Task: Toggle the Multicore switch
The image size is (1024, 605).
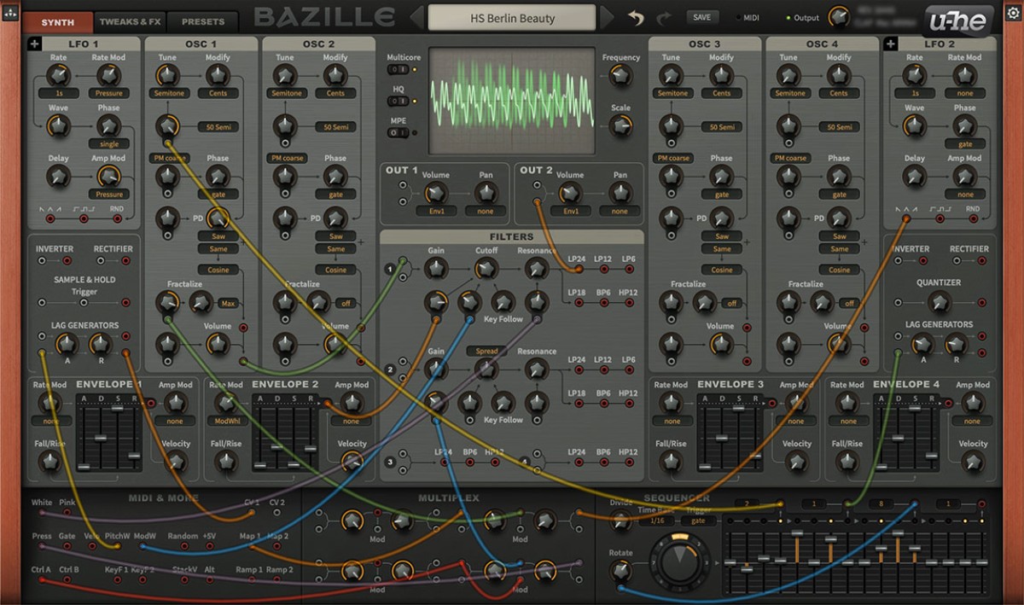Action: pyautogui.click(x=398, y=69)
